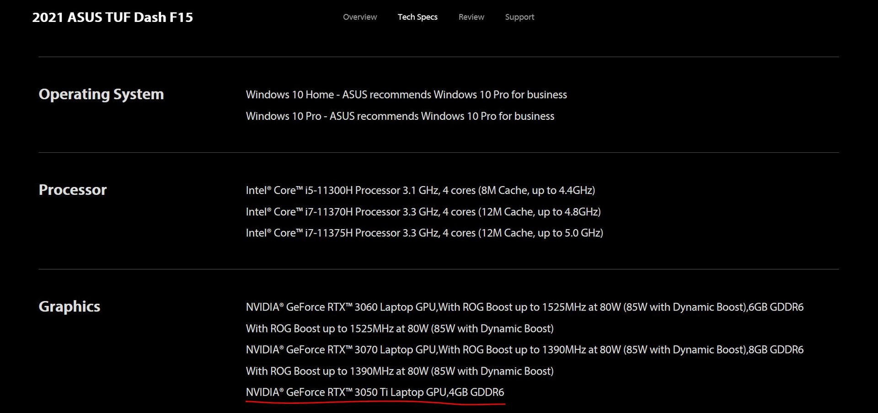
Task: Click the Graphics section heading
Action: 70,306
